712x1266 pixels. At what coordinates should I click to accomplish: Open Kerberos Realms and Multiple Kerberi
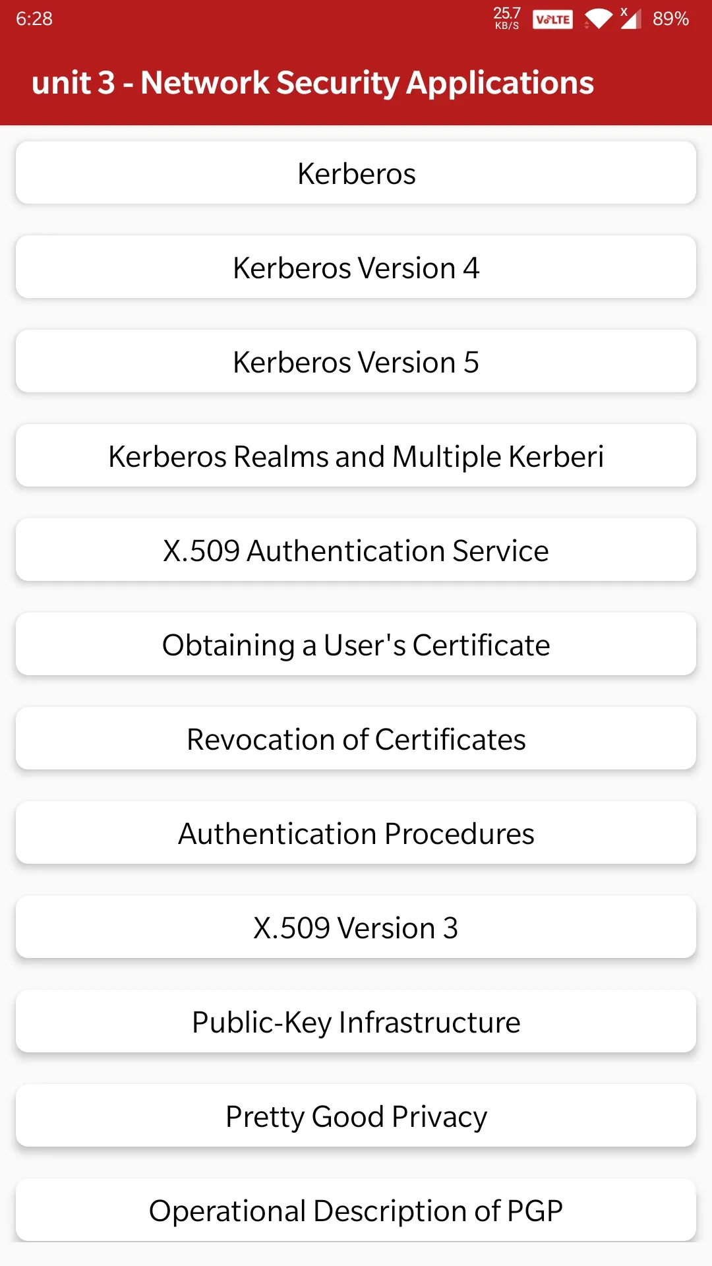[356, 456]
